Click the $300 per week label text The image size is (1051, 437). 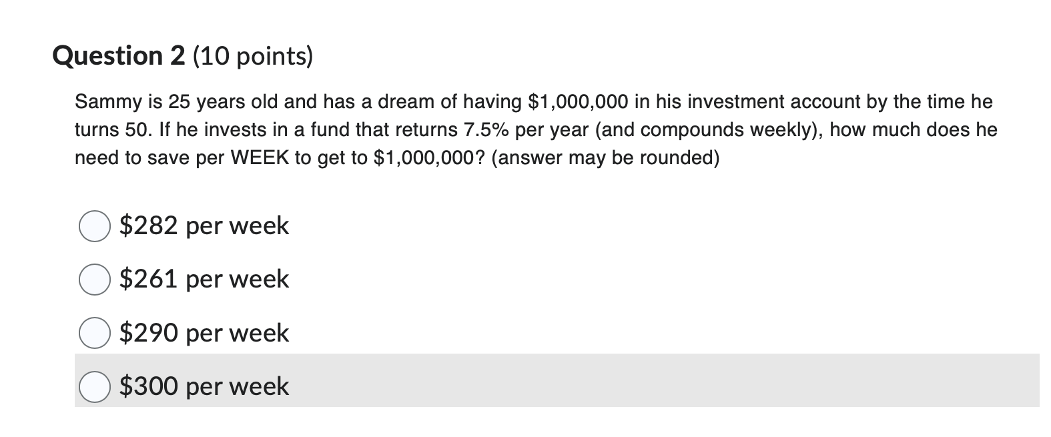click(204, 386)
